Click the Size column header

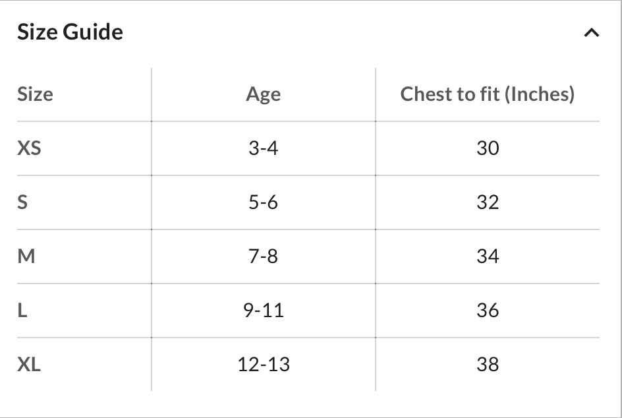point(35,94)
